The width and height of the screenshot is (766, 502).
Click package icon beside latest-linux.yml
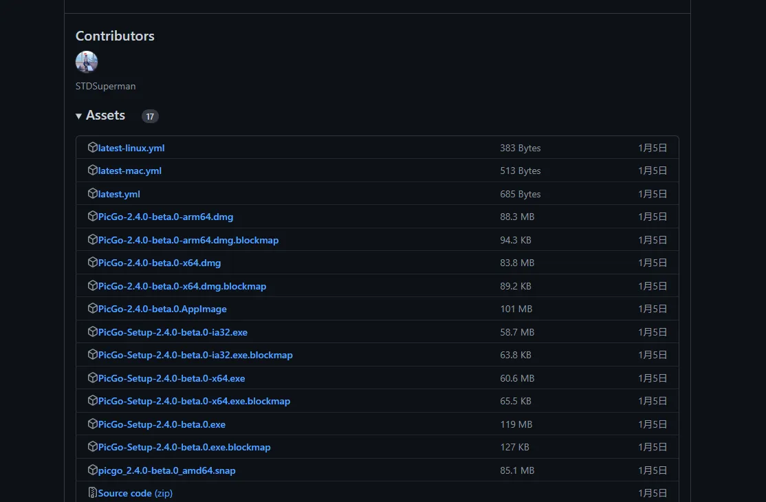coord(93,148)
